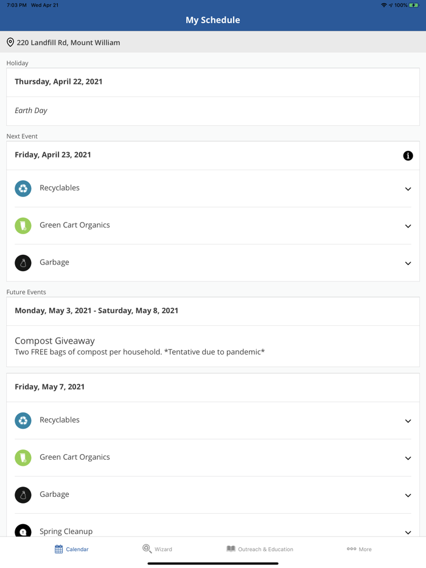Click the blue Recyclables icon under April 23
Viewport: 426px width, 568px height.
[x=23, y=189]
